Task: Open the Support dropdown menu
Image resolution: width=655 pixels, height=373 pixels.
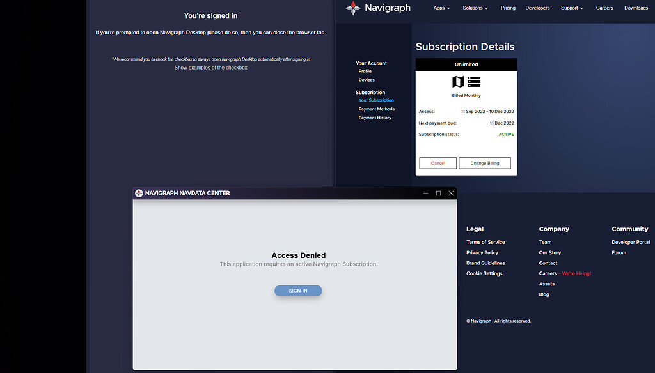Action: [x=571, y=8]
